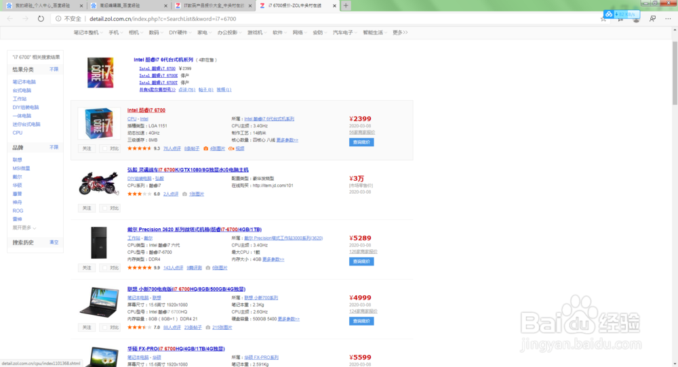
Task: Click 关注 button for 弘毅 灵魂战车
Action: [87, 208]
